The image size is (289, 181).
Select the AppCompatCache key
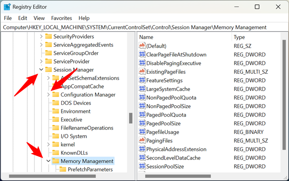coord(82,86)
